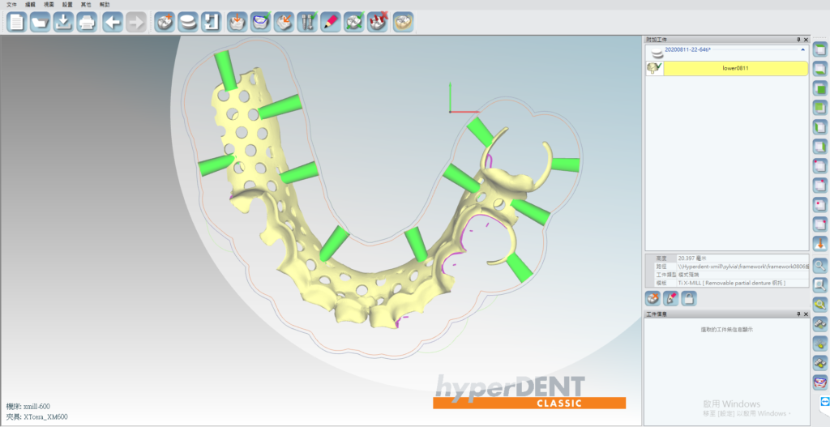
Task: Click the save/download arrow toolbar icon
Action: [63, 22]
